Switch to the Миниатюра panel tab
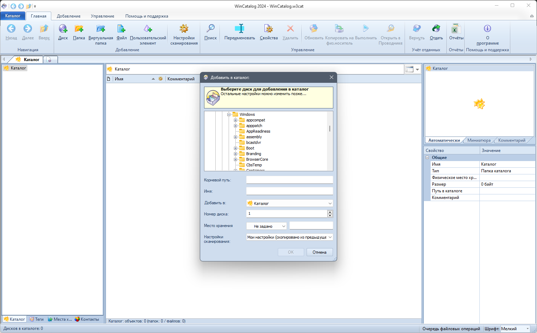The image size is (537, 333). tap(478, 140)
